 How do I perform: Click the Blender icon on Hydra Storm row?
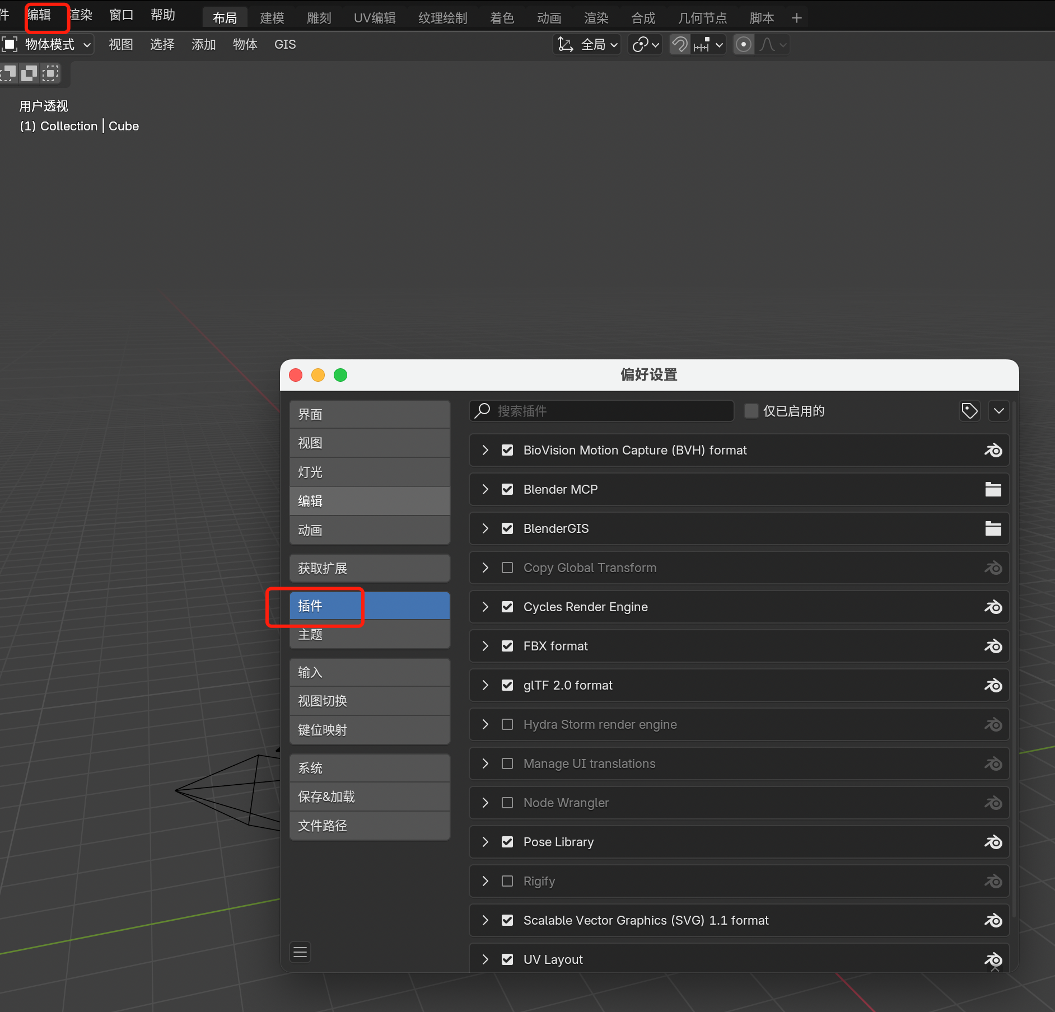pos(993,724)
